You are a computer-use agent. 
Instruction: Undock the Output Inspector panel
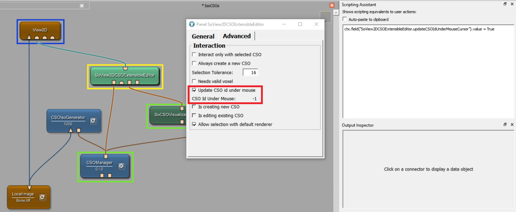click(x=505, y=125)
